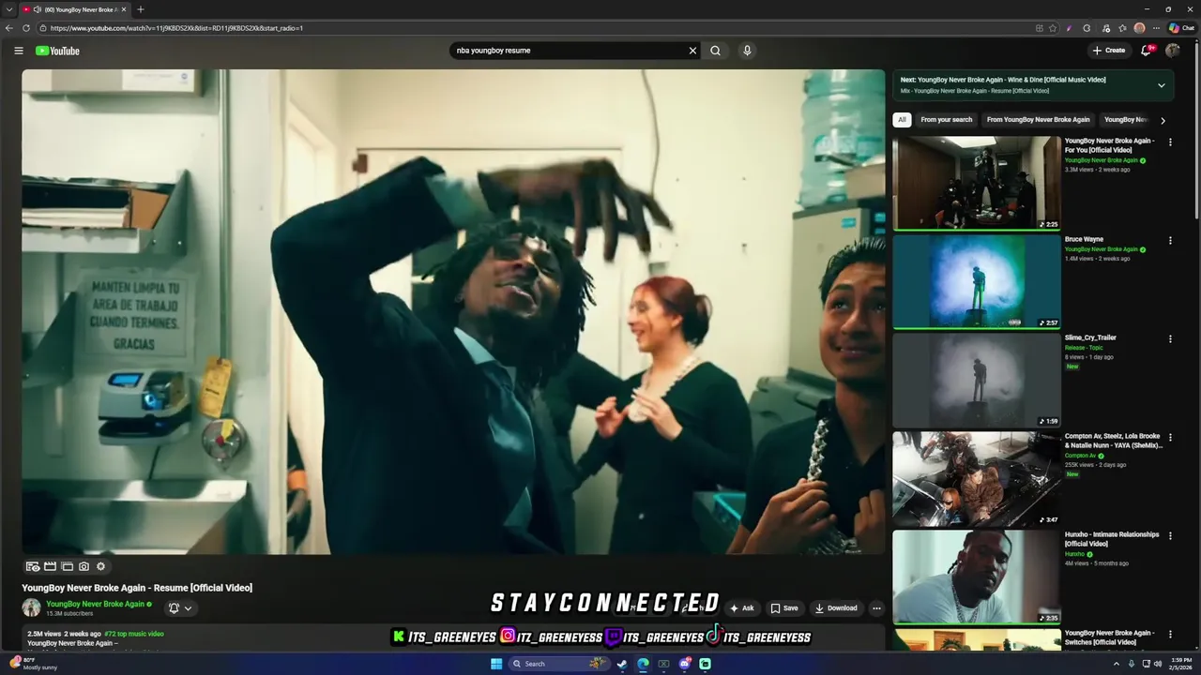Screen dimensions: 1201x675
Task: Click the Ask button
Action: click(x=741, y=607)
